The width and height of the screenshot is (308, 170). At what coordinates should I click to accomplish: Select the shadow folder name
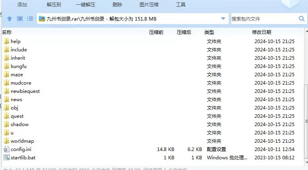20,125
